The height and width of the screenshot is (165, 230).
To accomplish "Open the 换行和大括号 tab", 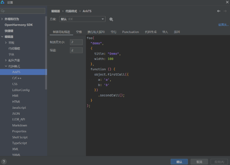I will pos(96,32).
